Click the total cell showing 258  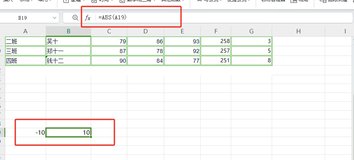click(216, 41)
